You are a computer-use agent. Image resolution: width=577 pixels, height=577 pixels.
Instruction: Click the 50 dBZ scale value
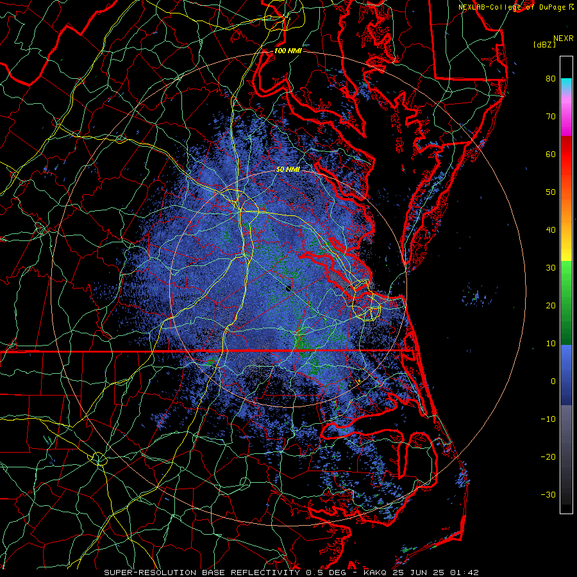click(x=551, y=192)
